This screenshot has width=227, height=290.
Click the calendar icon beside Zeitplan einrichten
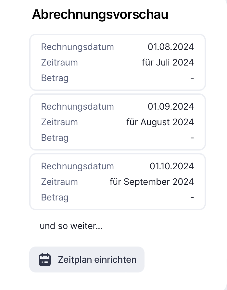(45, 260)
